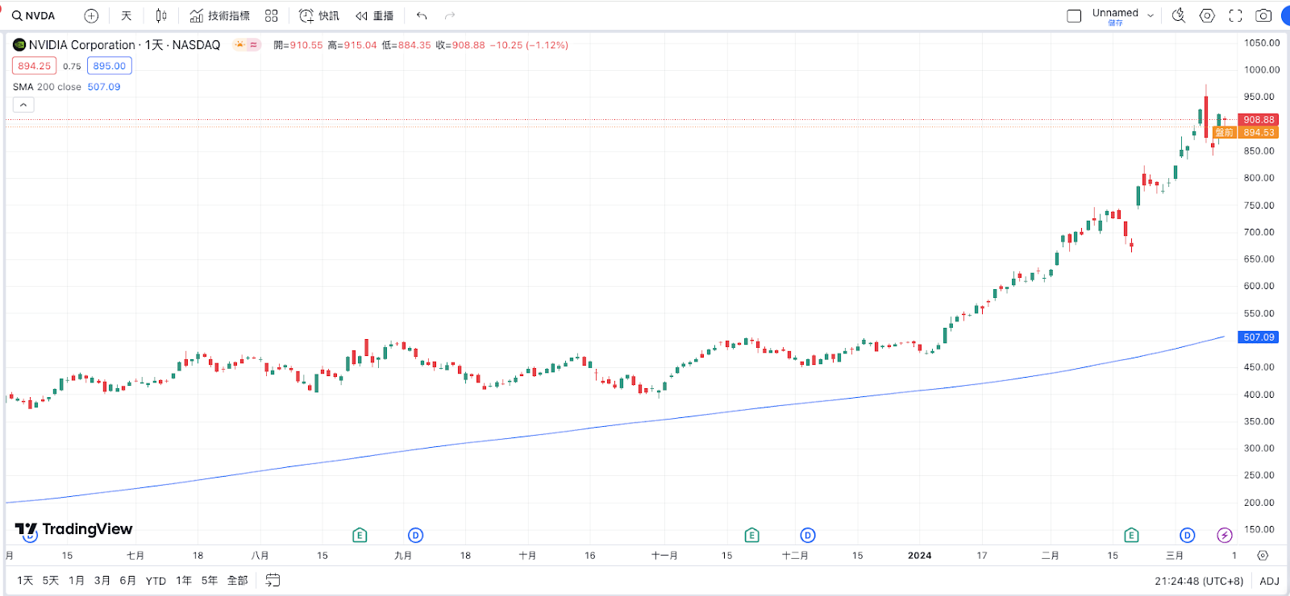This screenshot has height=596, width=1290.
Task: Click the −10.25 (−1.12%) change value
Action: pos(529,45)
